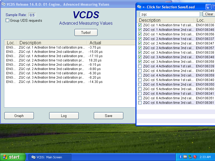Image resolution: width=215 pixels, height=161 pixels.
Task: Select row with value -3.75 µs
Action: 70,47
